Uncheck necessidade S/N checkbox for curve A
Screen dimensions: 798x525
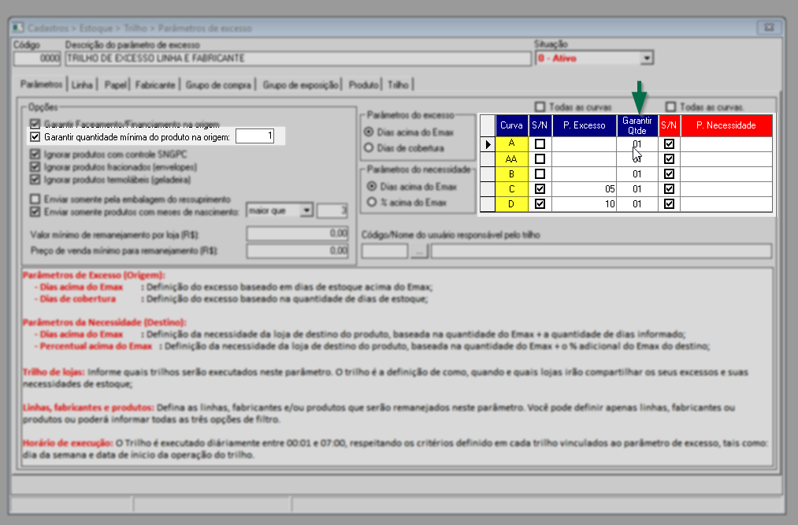click(x=670, y=144)
